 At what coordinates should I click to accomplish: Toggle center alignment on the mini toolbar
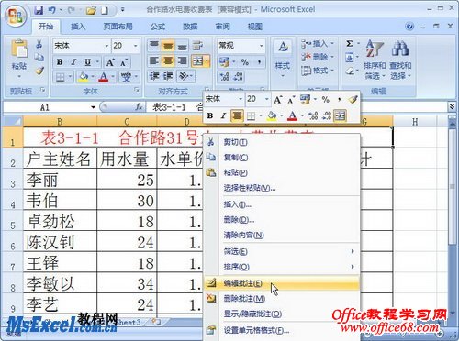(x=237, y=115)
